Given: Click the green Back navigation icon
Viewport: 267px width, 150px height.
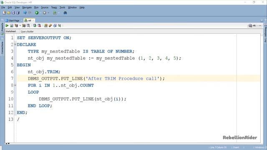Looking at the screenshot, I should click(x=37, y=13).
